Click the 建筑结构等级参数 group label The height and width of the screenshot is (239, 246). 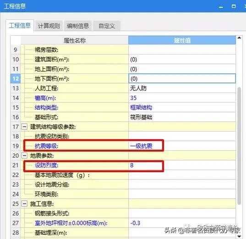pyautogui.click(x=53, y=127)
